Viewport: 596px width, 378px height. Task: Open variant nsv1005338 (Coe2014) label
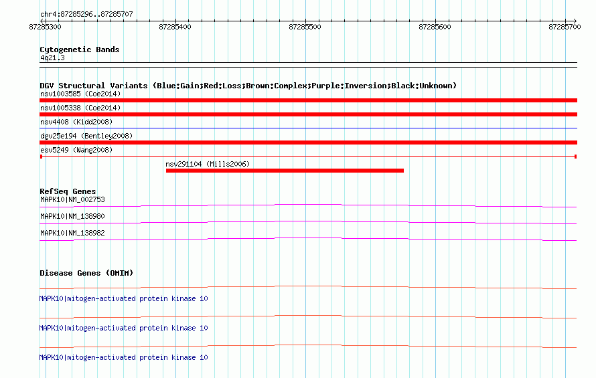(80, 108)
